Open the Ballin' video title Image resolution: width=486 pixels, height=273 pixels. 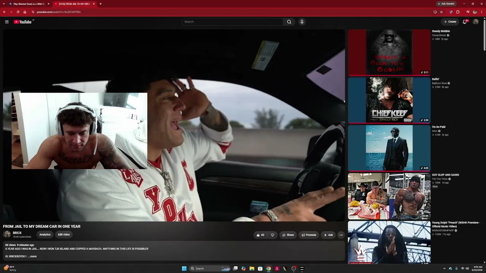[436, 79]
